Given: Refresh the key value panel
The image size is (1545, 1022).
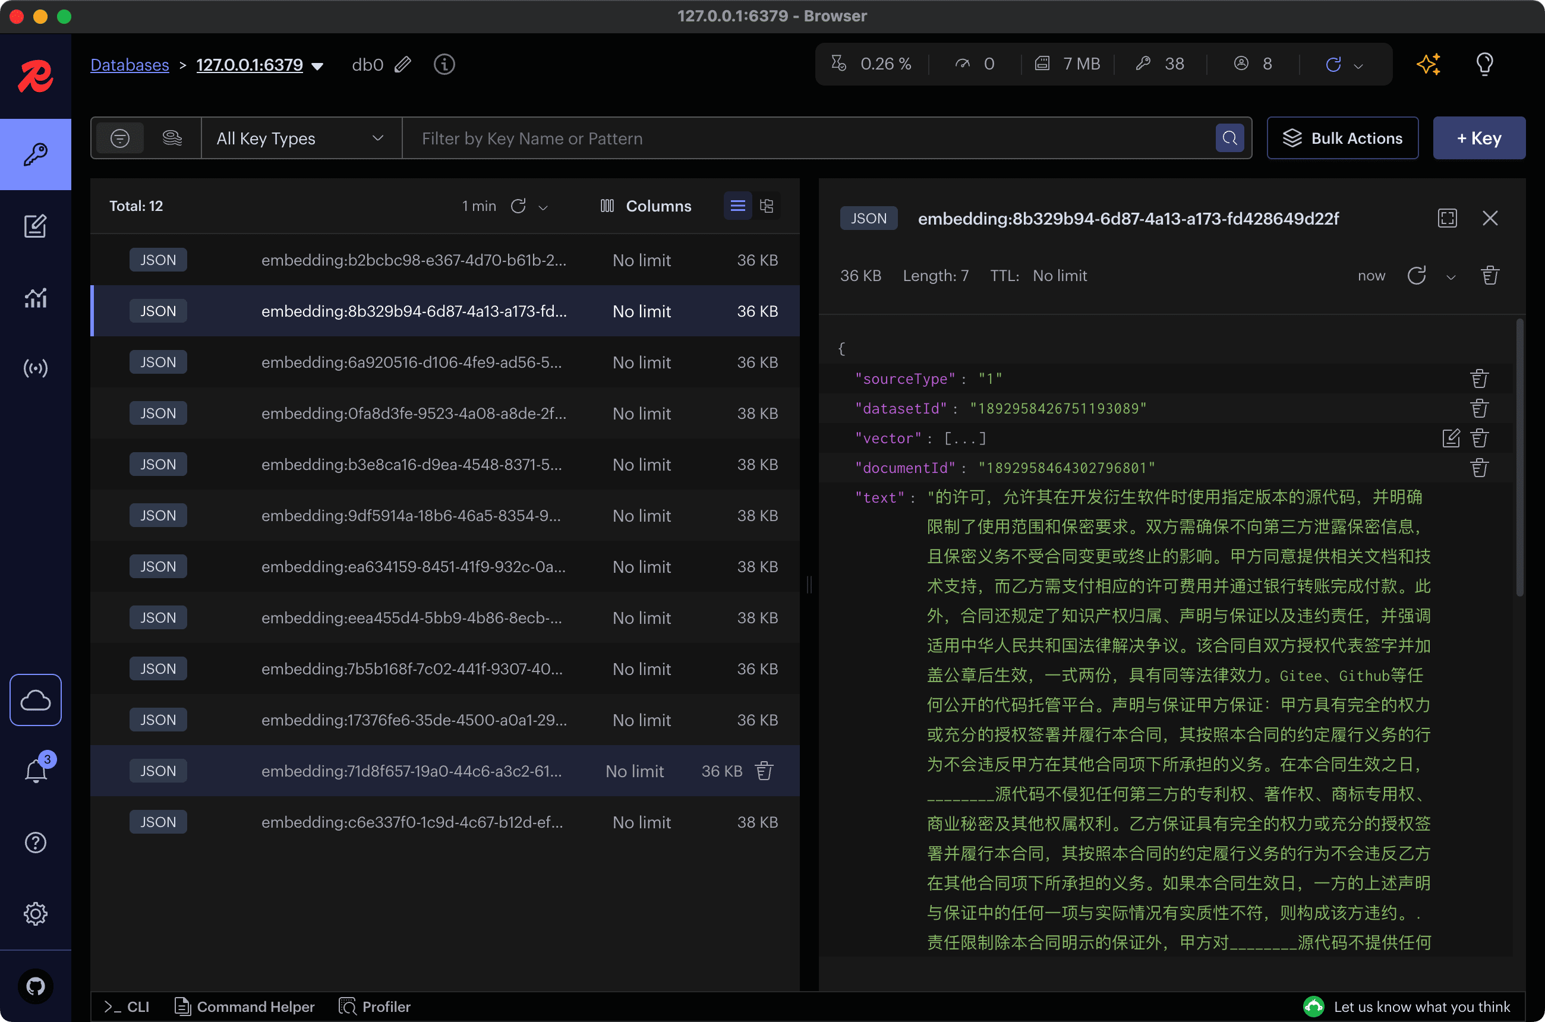Looking at the screenshot, I should click(x=1417, y=276).
